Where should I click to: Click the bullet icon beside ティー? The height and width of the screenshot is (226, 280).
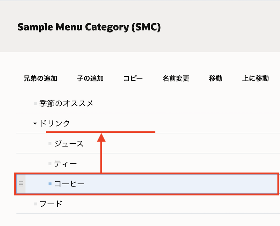coord(50,164)
